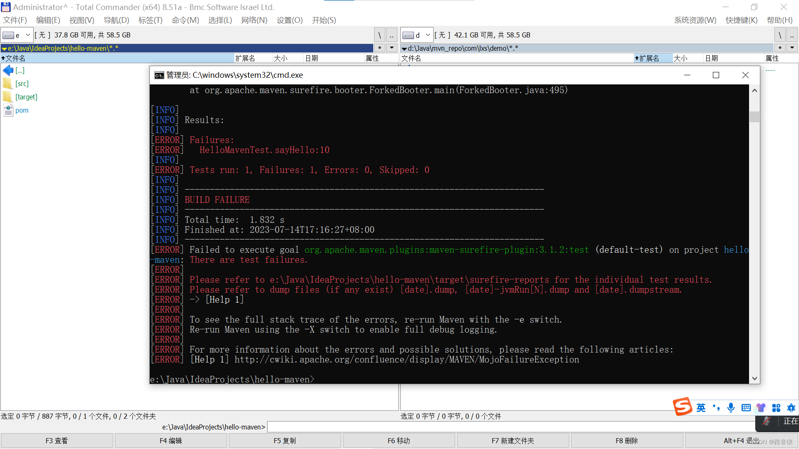Sort right panel by 扩展名 column

pyautogui.click(x=653, y=58)
